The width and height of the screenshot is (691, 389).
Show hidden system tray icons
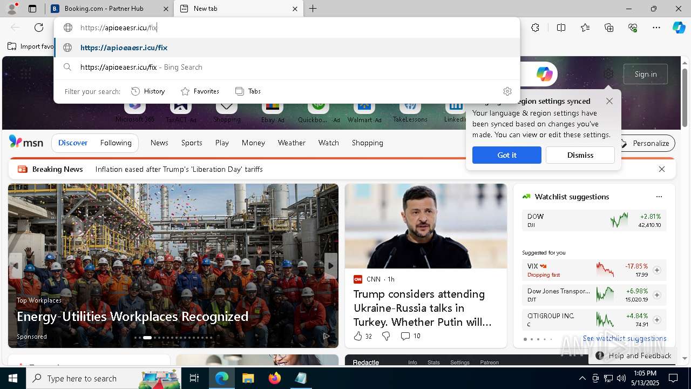[x=582, y=378]
